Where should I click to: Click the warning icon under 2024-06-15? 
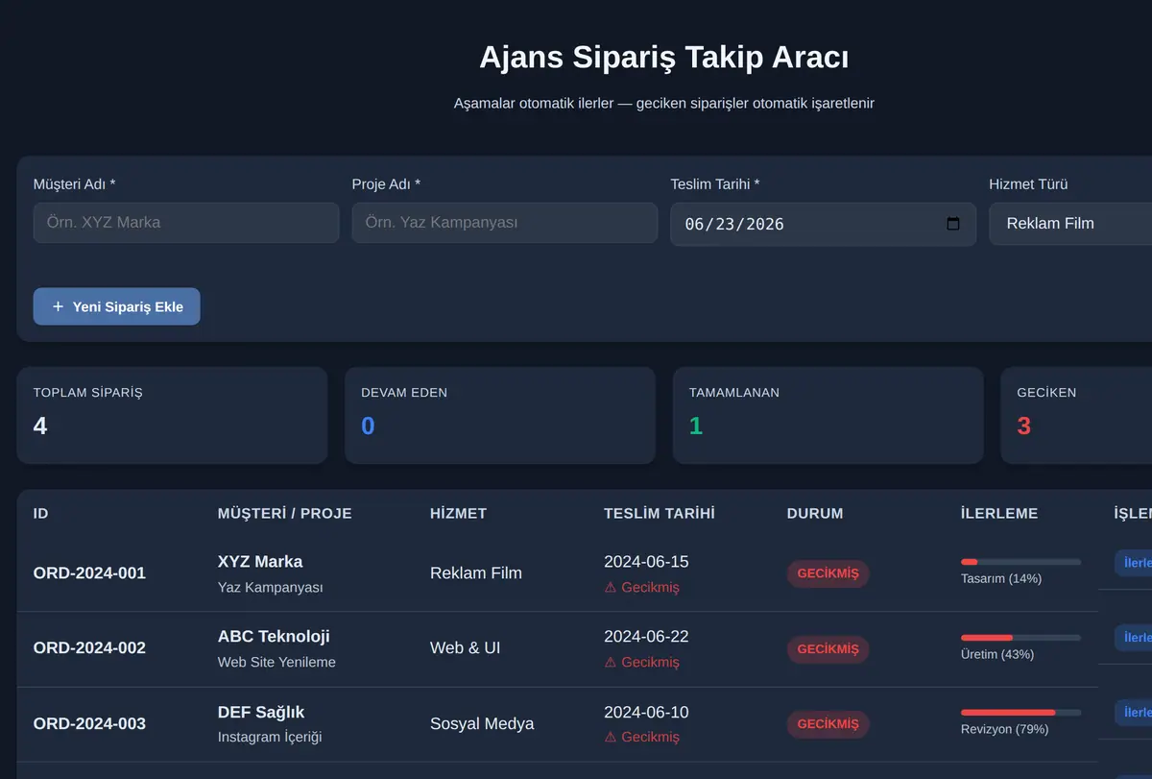pyautogui.click(x=611, y=587)
